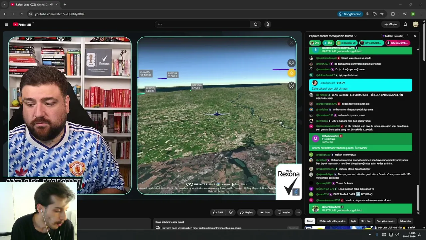Open chat replay options three-dot menu

point(408,36)
